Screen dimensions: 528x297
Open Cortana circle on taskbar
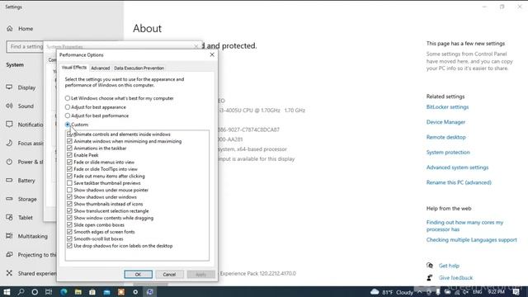tap(35, 291)
